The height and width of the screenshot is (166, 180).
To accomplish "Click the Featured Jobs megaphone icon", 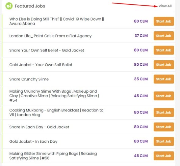I will pos(9,6).
